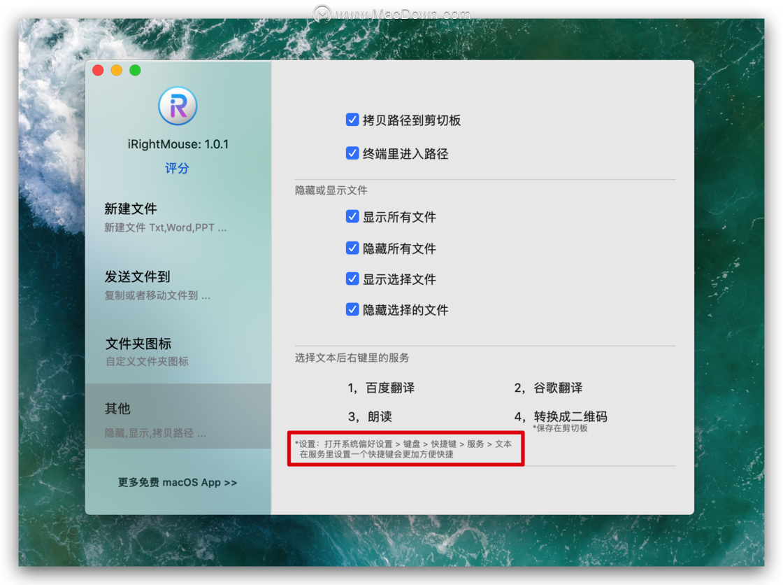Uncheck 终端里进入路径 checkbox

352,153
